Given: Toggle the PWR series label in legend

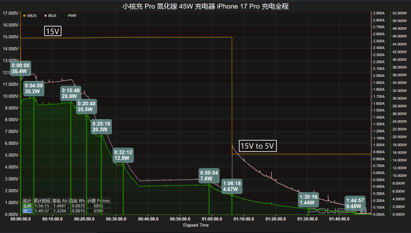Looking at the screenshot, I should [x=72, y=16].
